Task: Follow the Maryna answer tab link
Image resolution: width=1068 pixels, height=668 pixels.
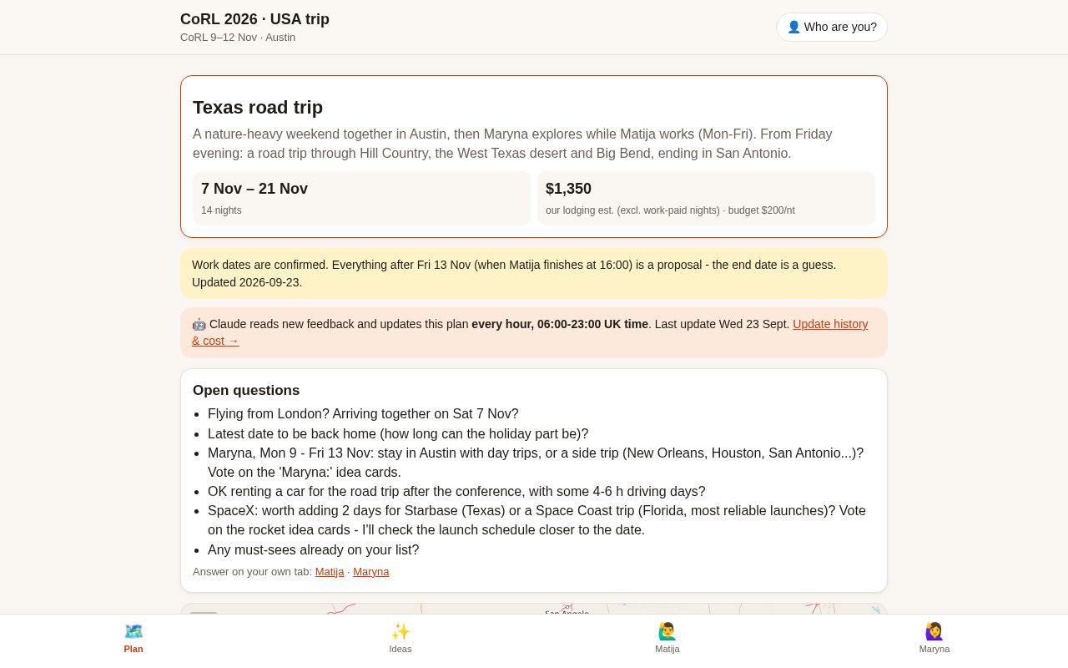Action: [x=371, y=572]
